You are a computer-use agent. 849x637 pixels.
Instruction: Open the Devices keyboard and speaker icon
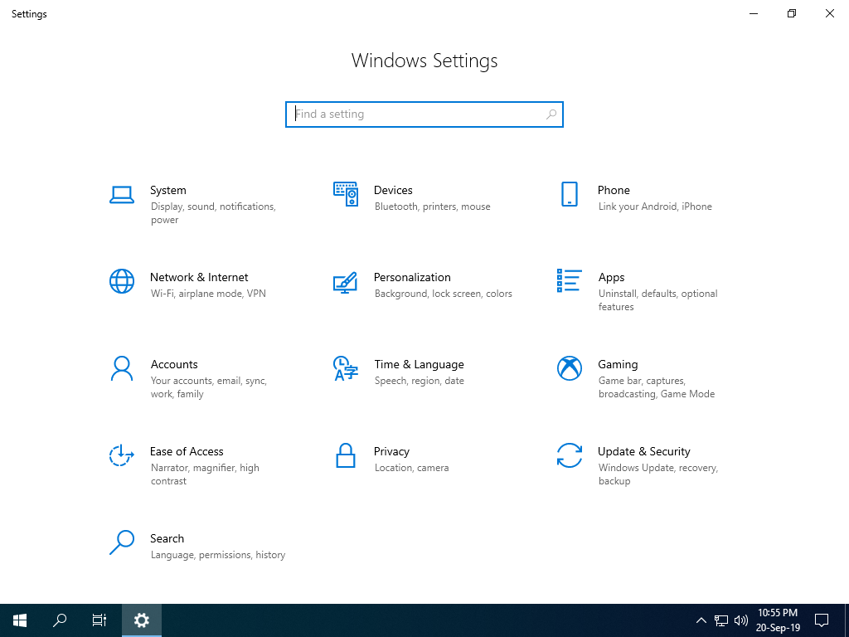pyautogui.click(x=346, y=194)
